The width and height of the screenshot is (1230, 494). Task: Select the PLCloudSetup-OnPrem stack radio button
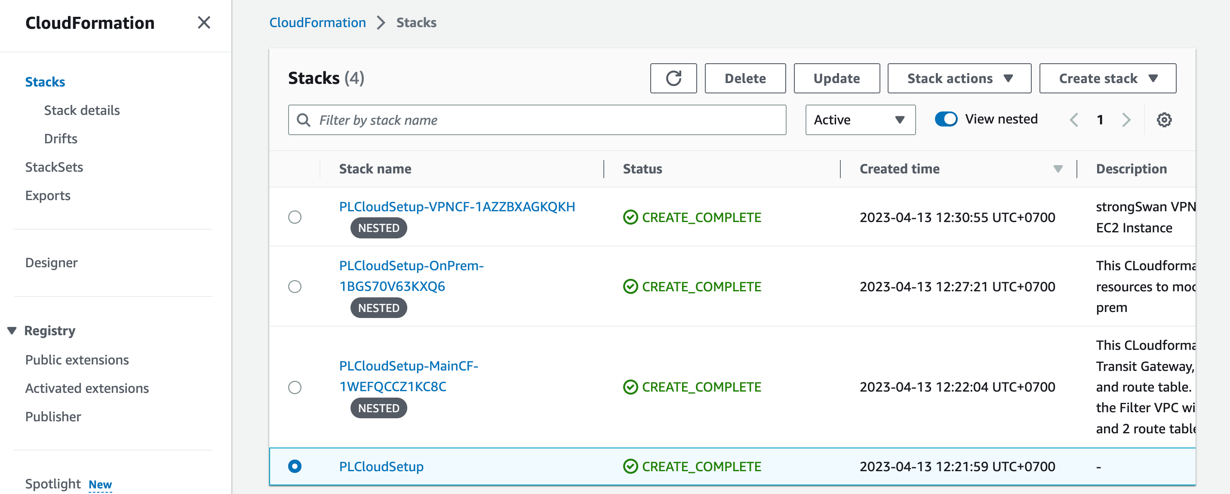pyautogui.click(x=295, y=287)
